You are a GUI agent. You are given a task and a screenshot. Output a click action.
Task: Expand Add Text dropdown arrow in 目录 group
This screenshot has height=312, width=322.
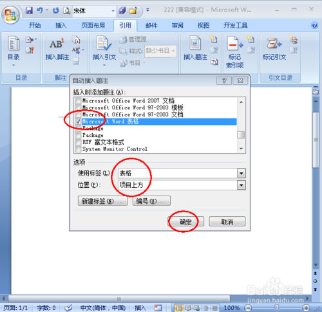35,39
